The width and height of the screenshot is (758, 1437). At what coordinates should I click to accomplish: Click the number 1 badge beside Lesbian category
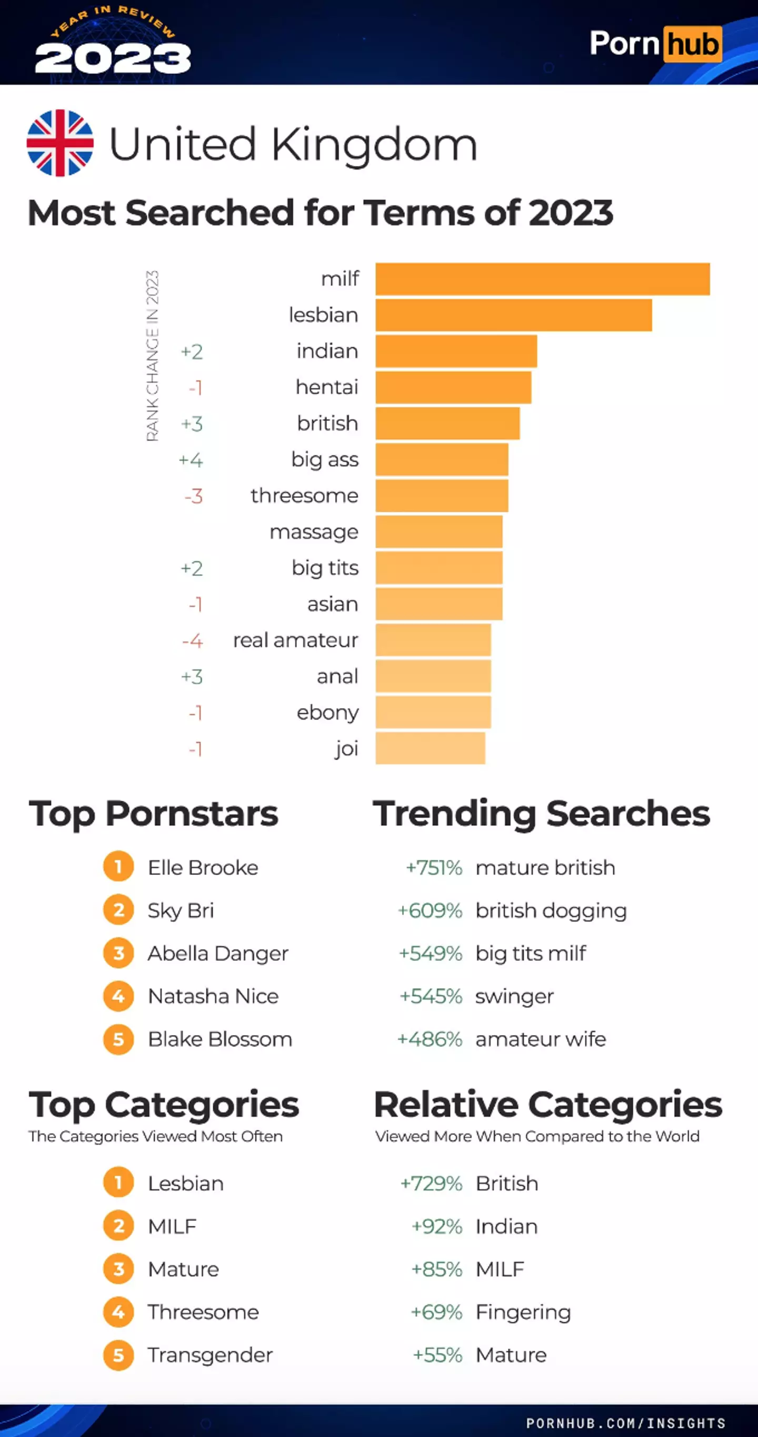pos(118,1183)
